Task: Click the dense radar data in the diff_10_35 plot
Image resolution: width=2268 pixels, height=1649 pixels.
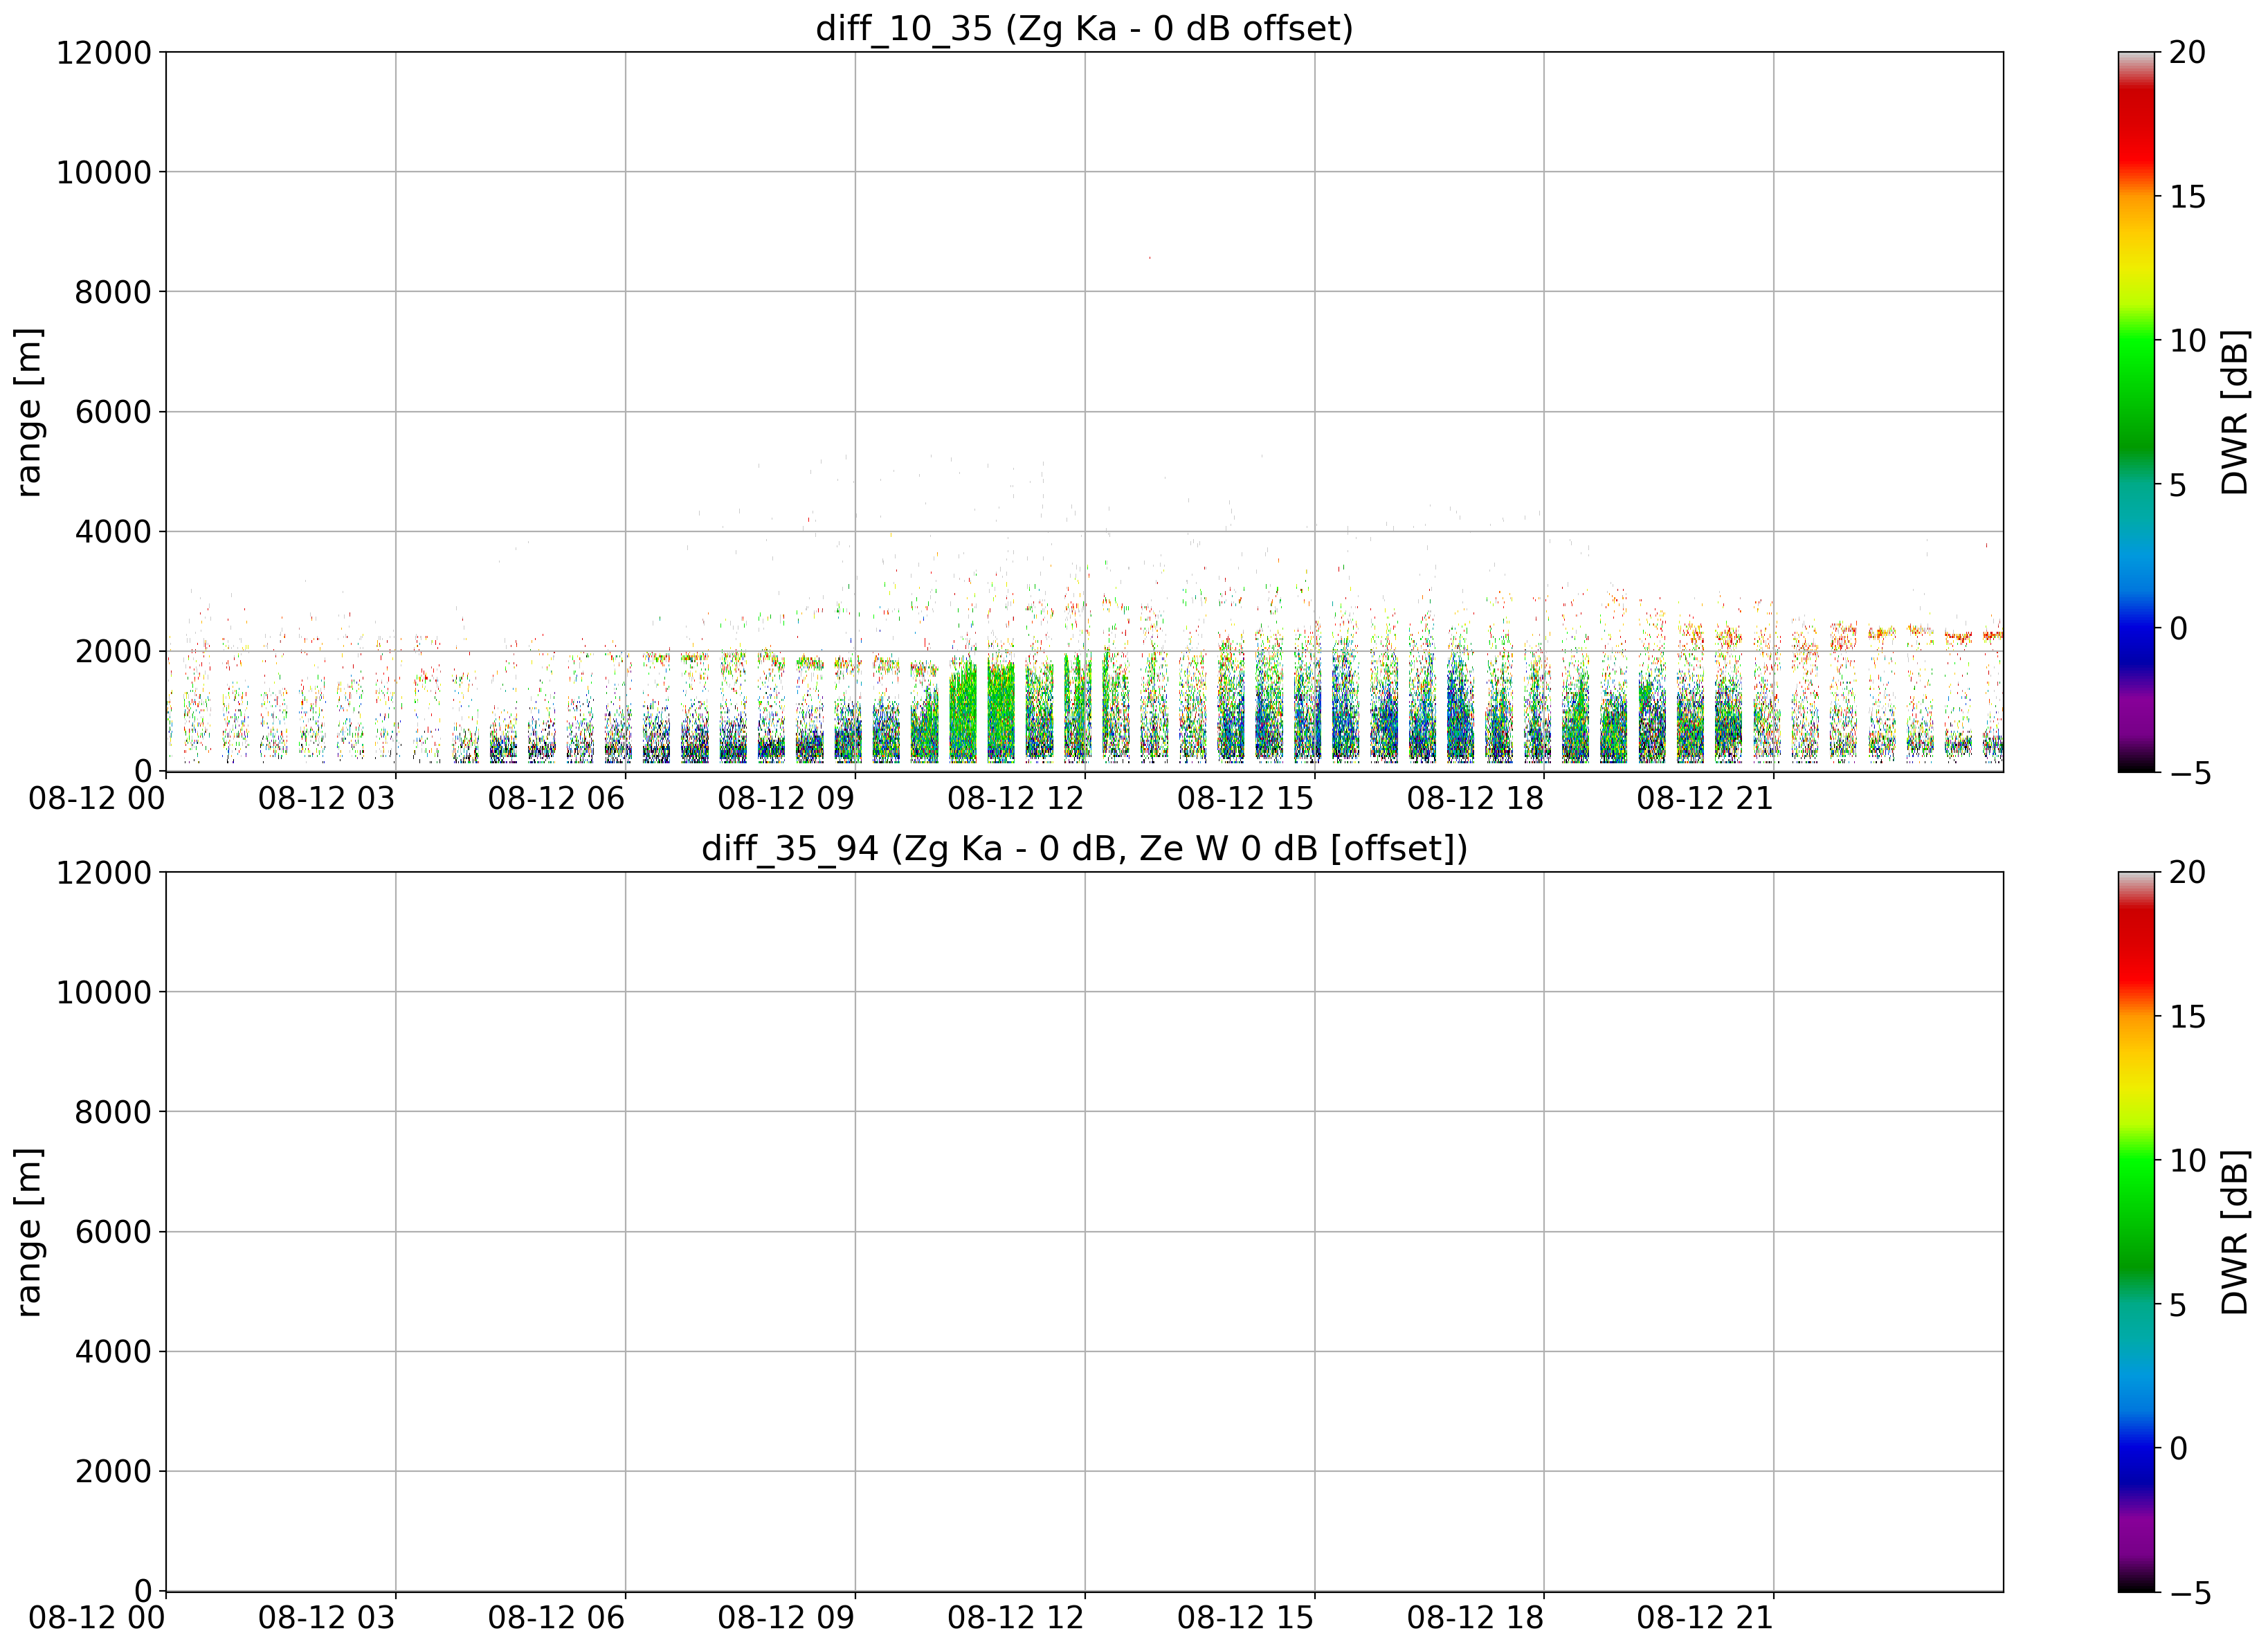Action: point(1084,700)
